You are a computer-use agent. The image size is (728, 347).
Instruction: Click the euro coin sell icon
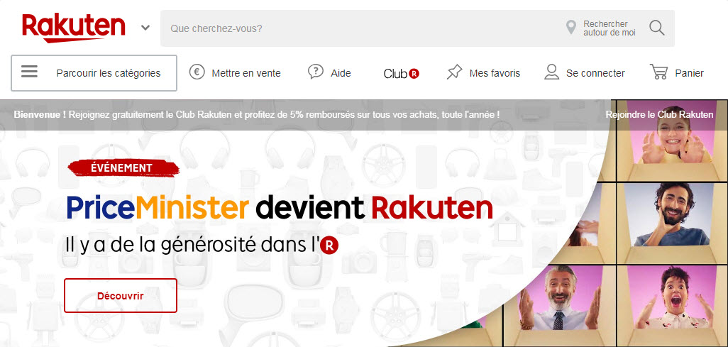(197, 72)
